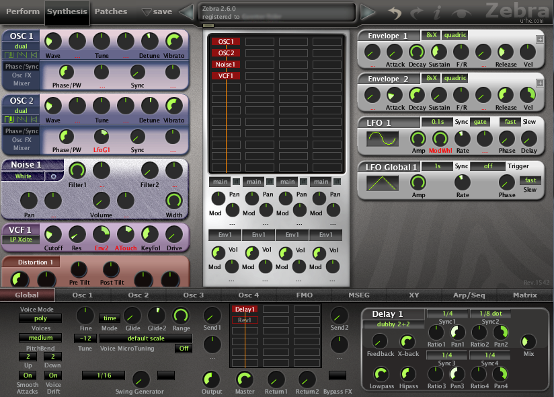
Task: Switch to the Patches tab
Action: point(110,11)
